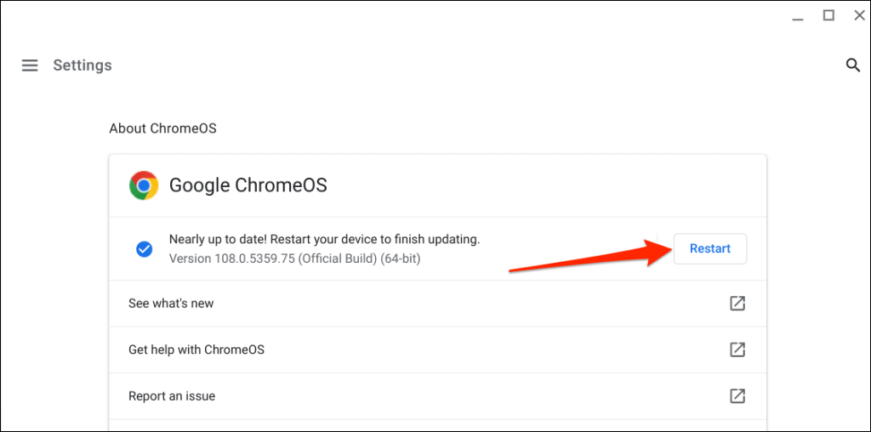Viewport: 871px width, 432px height.
Task: Click the Google ChromeOS title text
Action: pos(248,185)
